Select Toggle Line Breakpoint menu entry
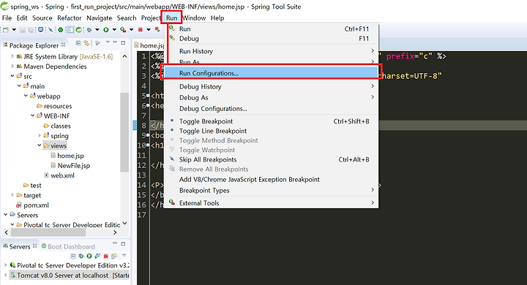 pos(271,131)
